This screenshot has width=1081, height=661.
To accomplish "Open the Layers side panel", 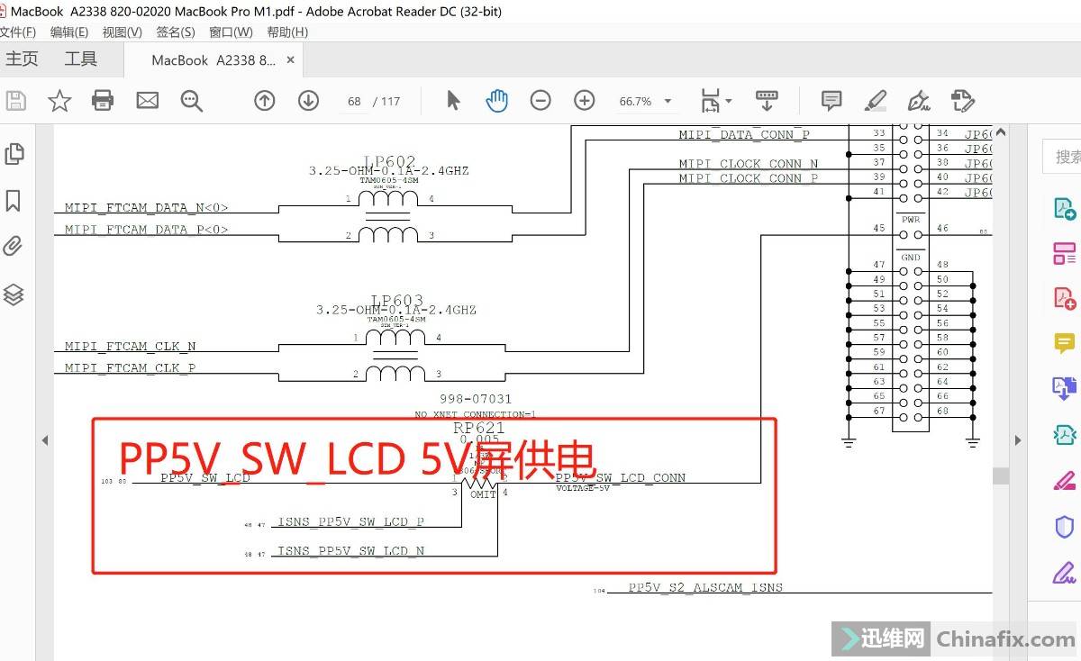I will pyautogui.click(x=14, y=294).
